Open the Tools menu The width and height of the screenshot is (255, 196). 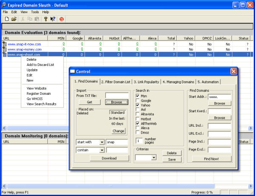coord(35,12)
